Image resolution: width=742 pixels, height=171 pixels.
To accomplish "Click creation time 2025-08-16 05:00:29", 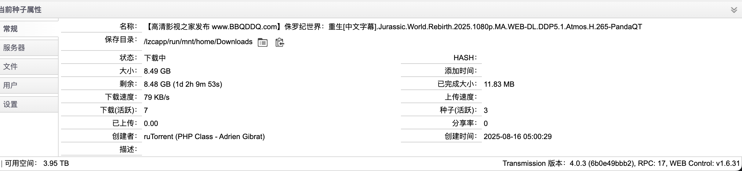I will (518, 136).
